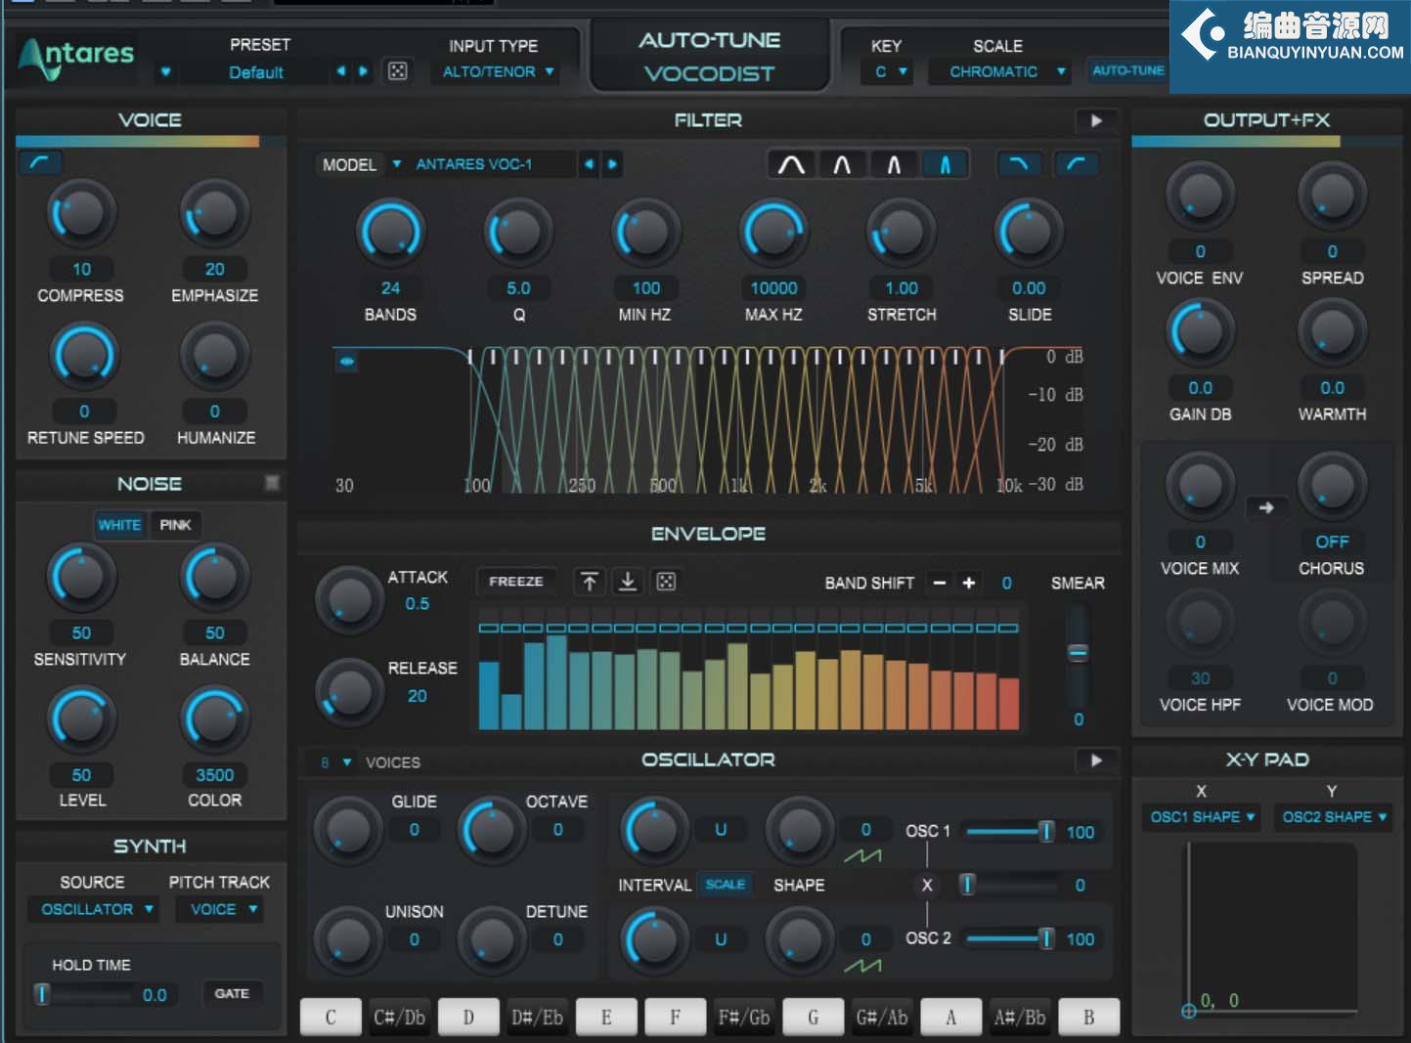The image size is (1411, 1043).
Task: Select the third filter band shape
Action: point(894,164)
